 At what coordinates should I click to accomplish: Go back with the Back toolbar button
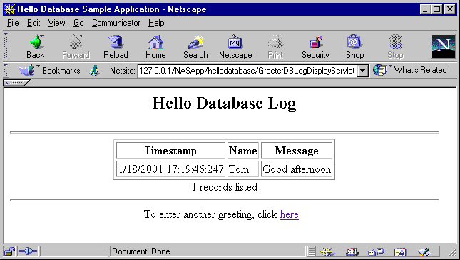click(36, 46)
